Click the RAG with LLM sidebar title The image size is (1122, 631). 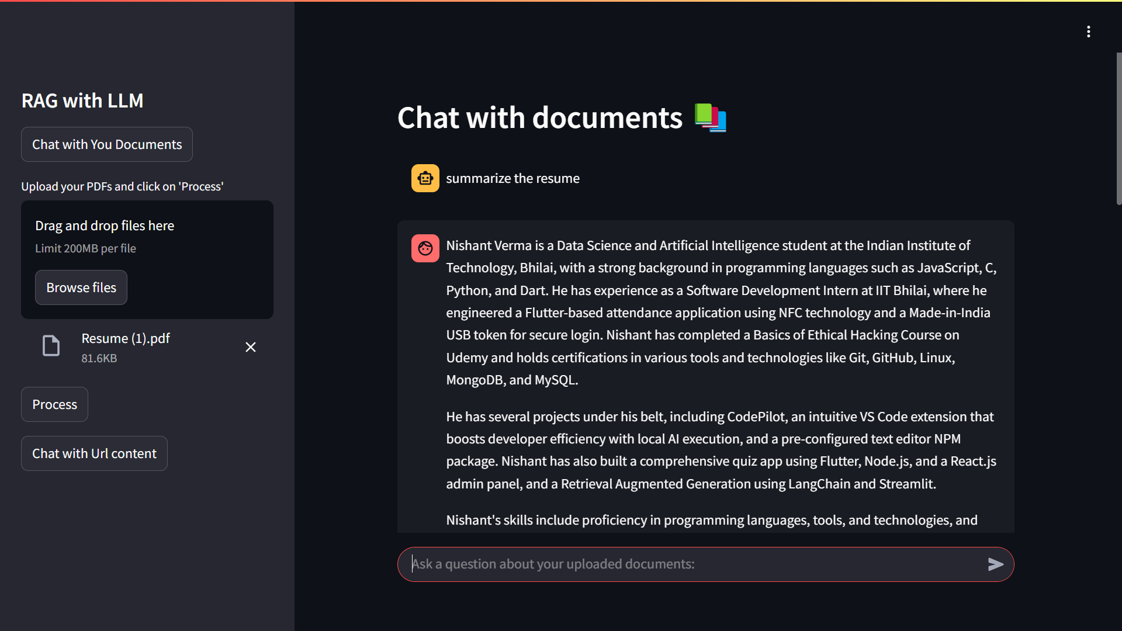pyautogui.click(x=82, y=100)
